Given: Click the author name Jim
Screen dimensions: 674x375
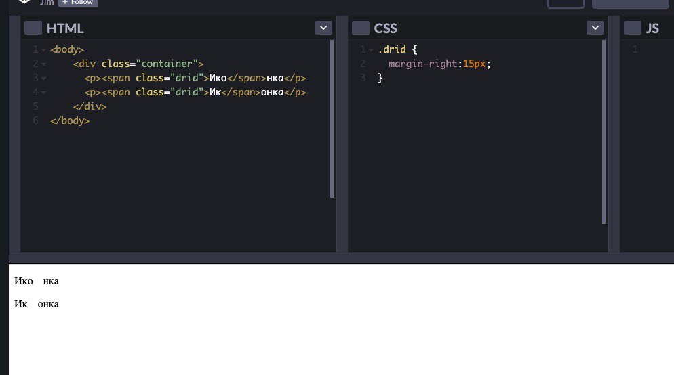Looking at the screenshot, I should click(47, 3).
